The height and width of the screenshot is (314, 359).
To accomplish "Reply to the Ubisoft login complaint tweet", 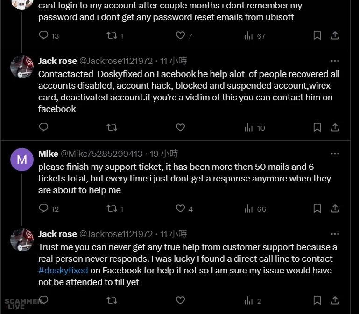I will [44, 35].
